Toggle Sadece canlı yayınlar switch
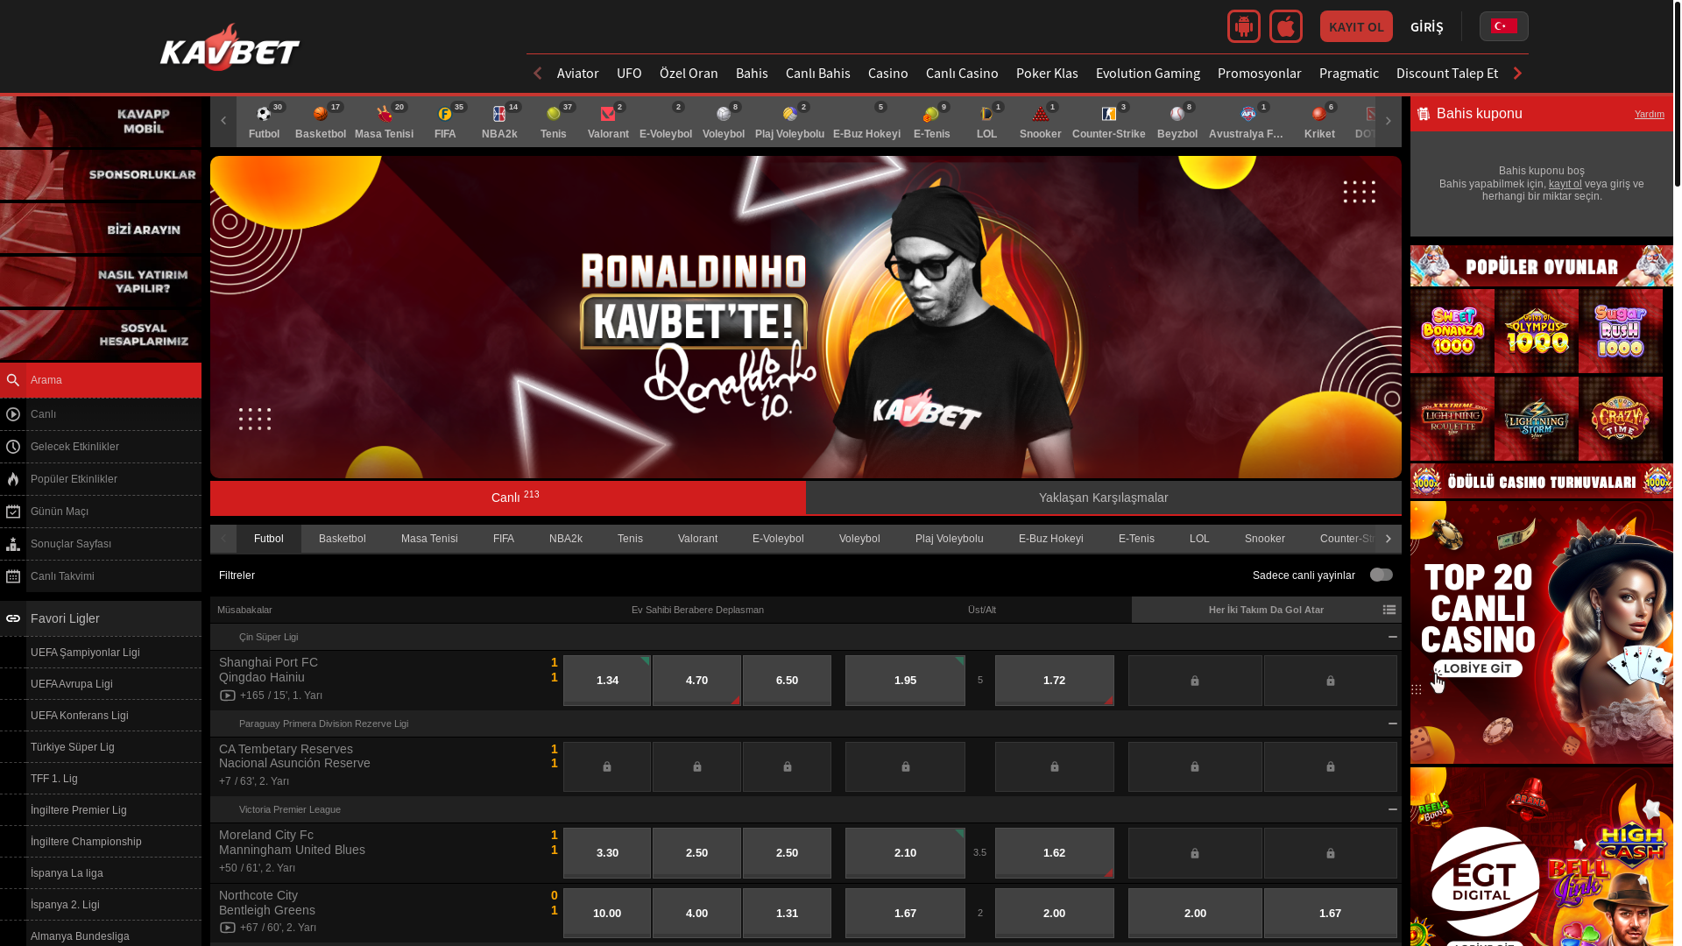Viewport: 1682px width, 946px height. [1382, 575]
